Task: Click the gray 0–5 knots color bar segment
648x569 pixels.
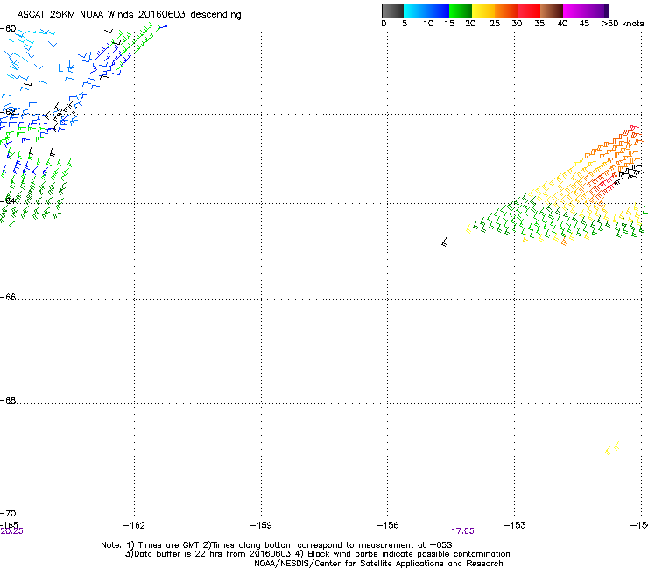Action: click(392, 11)
